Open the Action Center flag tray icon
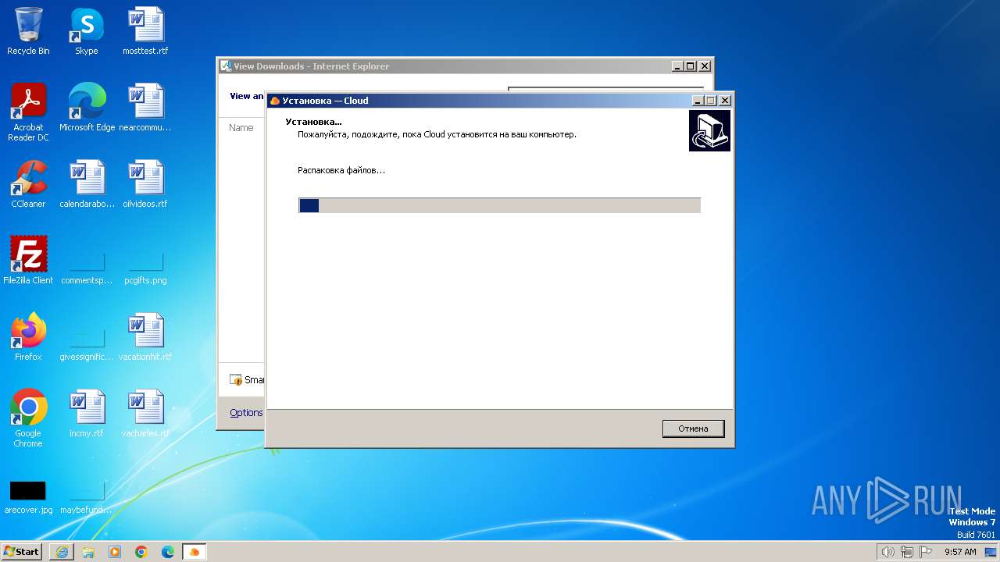 pos(926,552)
